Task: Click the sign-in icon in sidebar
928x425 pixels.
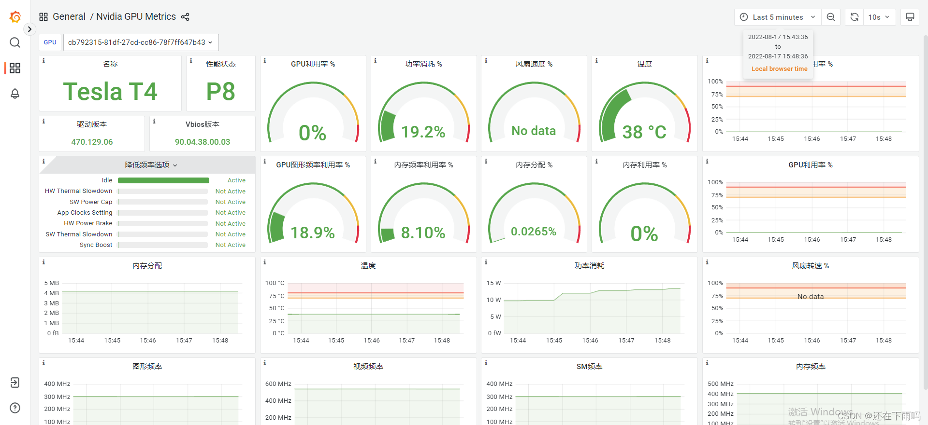Action: point(15,383)
